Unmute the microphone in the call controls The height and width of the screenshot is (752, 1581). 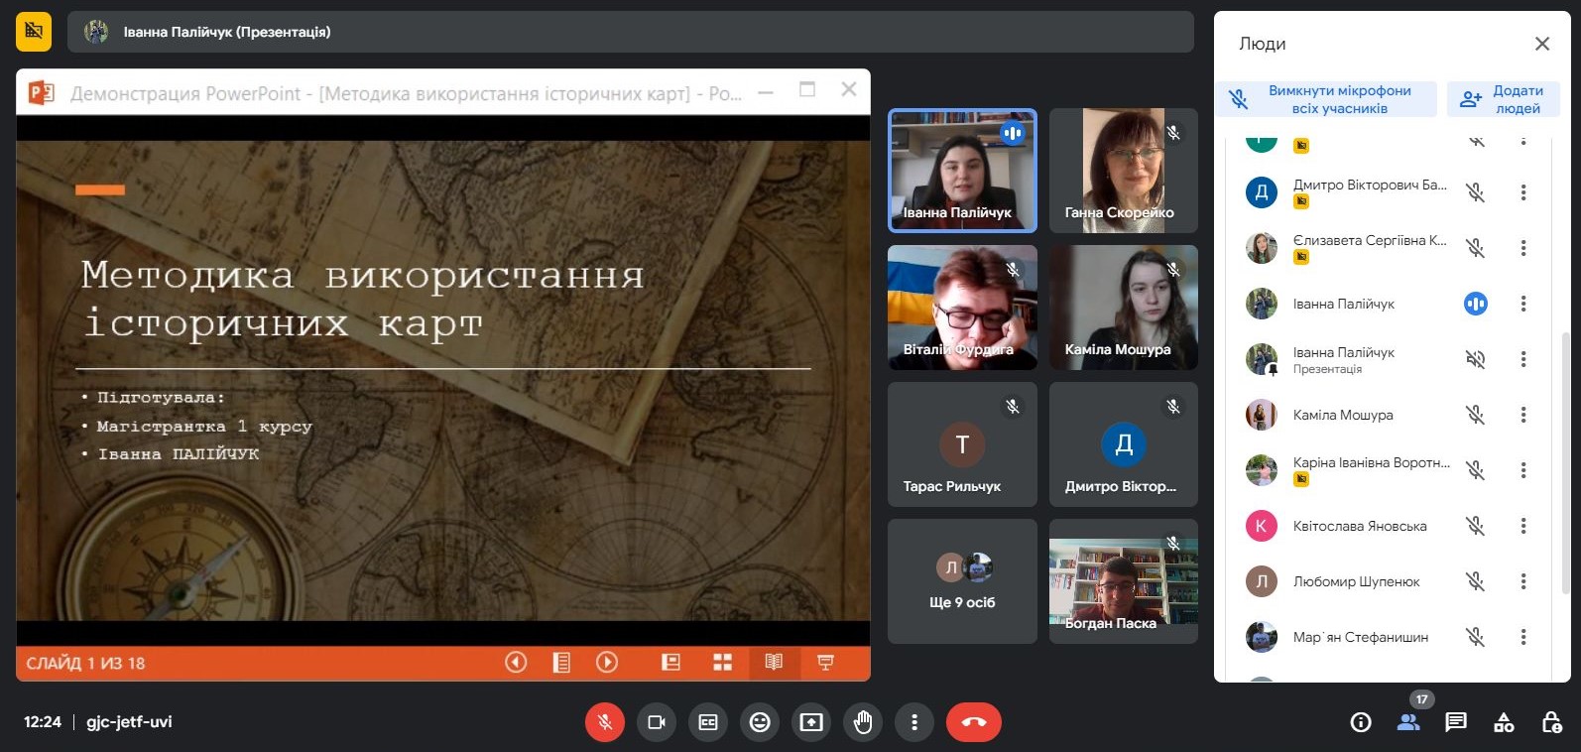605,722
